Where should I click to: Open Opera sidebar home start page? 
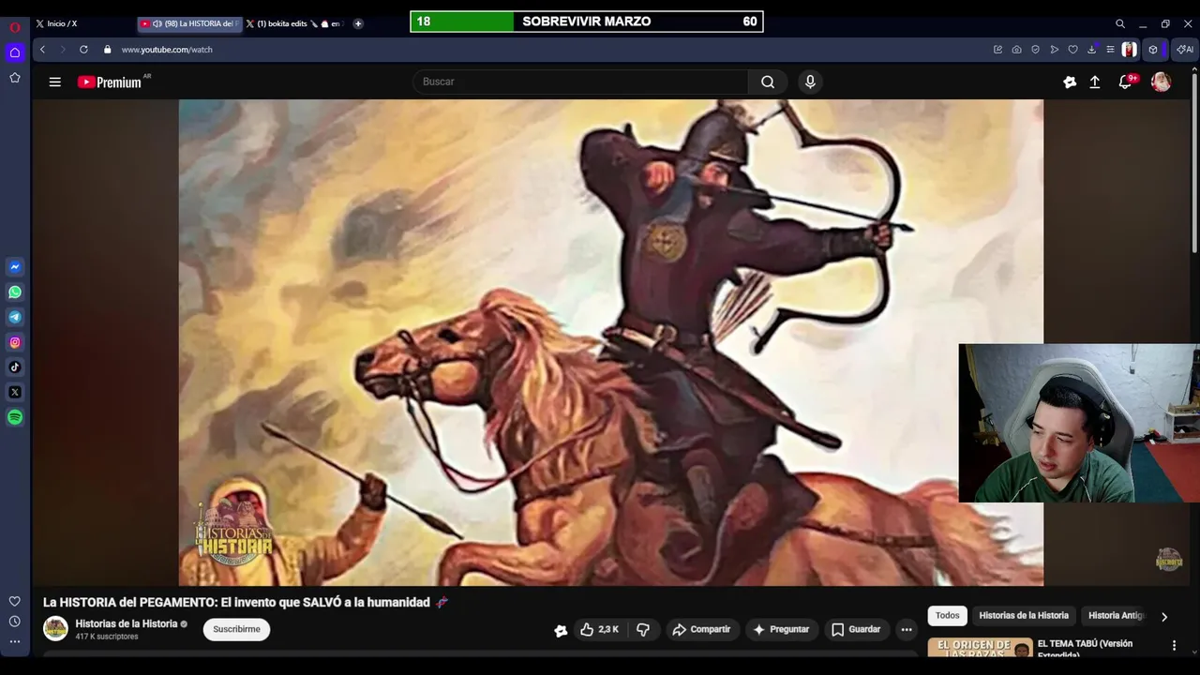point(14,52)
